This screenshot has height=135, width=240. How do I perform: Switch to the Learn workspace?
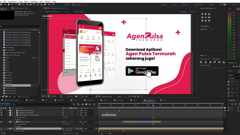pyautogui.click(x=174, y=5)
